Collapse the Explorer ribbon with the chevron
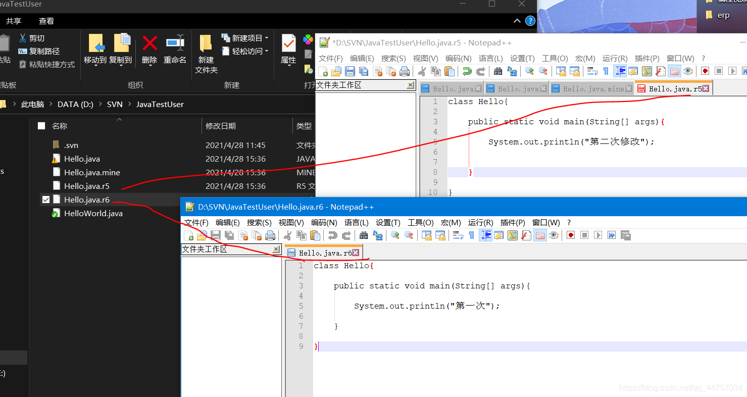This screenshot has width=747, height=397. [x=517, y=21]
